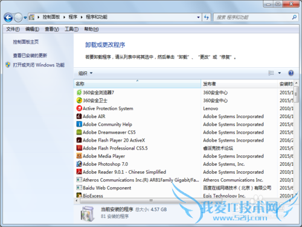Click the 360安全浏览器7 icon
Screen dimensions: 302x227
[79, 93]
